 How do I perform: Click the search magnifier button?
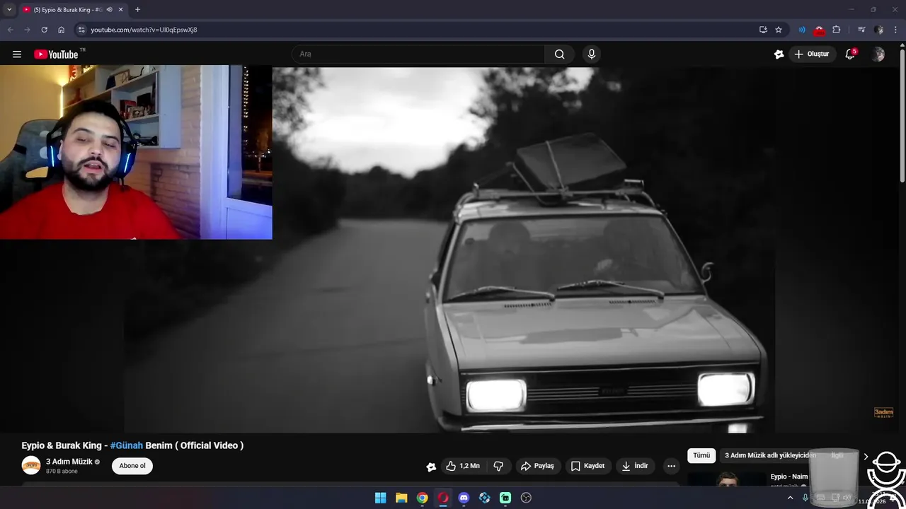coord(559,54)
